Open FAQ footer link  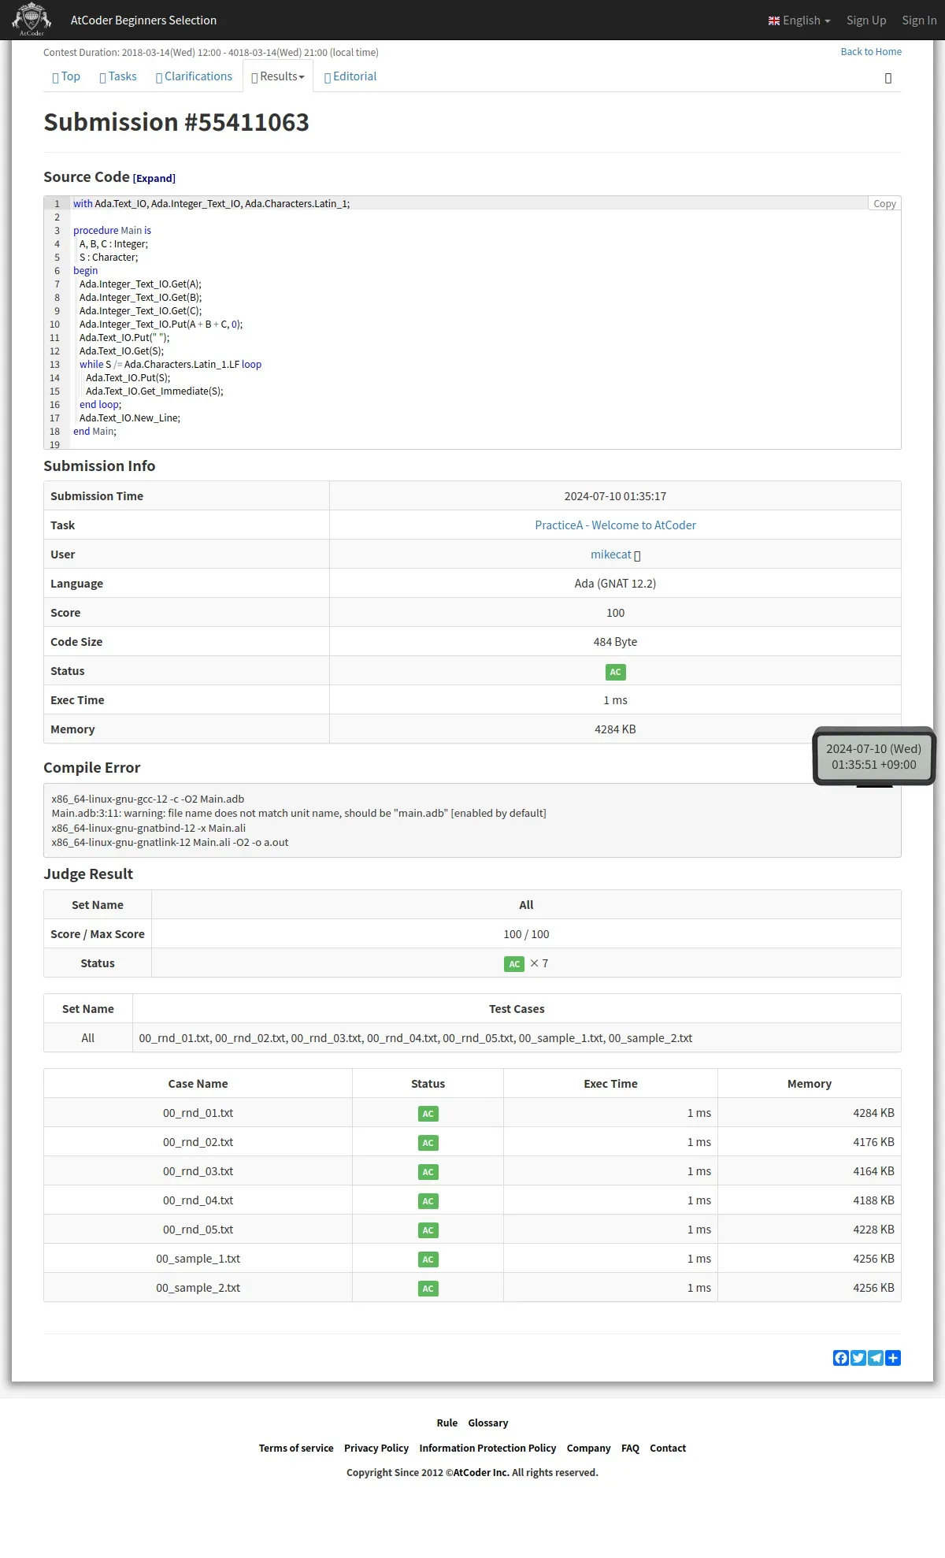click(630, 1449)
